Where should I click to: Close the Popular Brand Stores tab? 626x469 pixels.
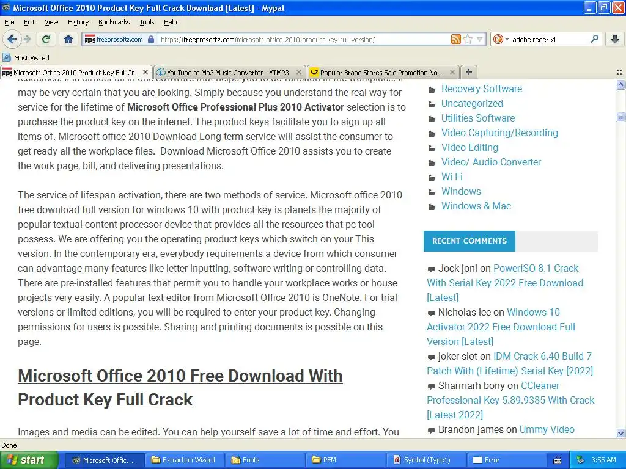click(452, 72)
